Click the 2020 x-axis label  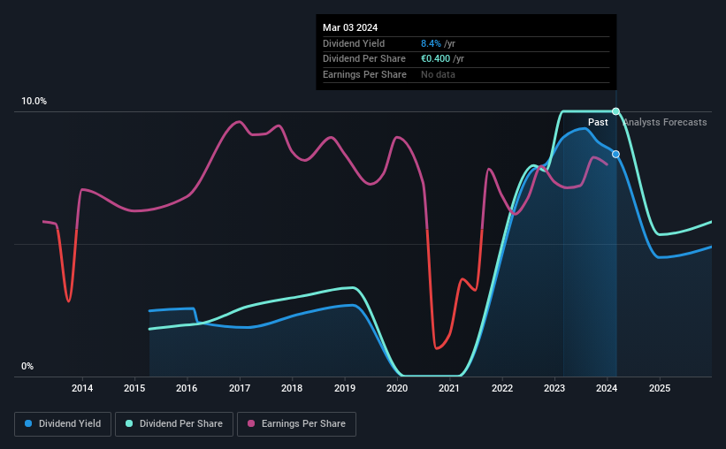[397, 388]
